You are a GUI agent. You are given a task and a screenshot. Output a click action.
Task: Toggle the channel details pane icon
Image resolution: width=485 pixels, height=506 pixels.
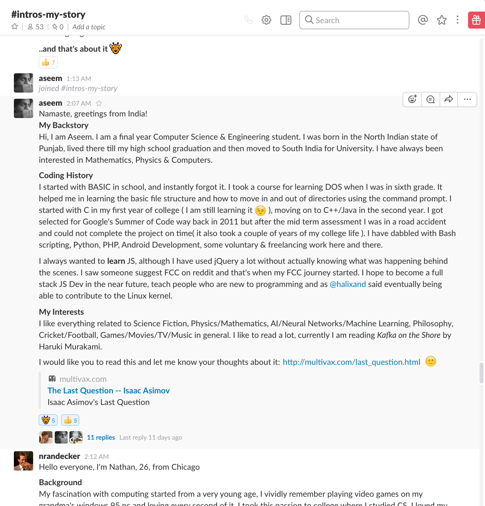coord(286,20)
